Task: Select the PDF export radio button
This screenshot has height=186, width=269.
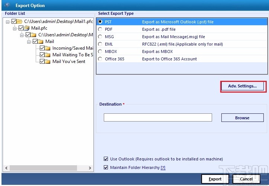Action: click(x=100, y=29)
